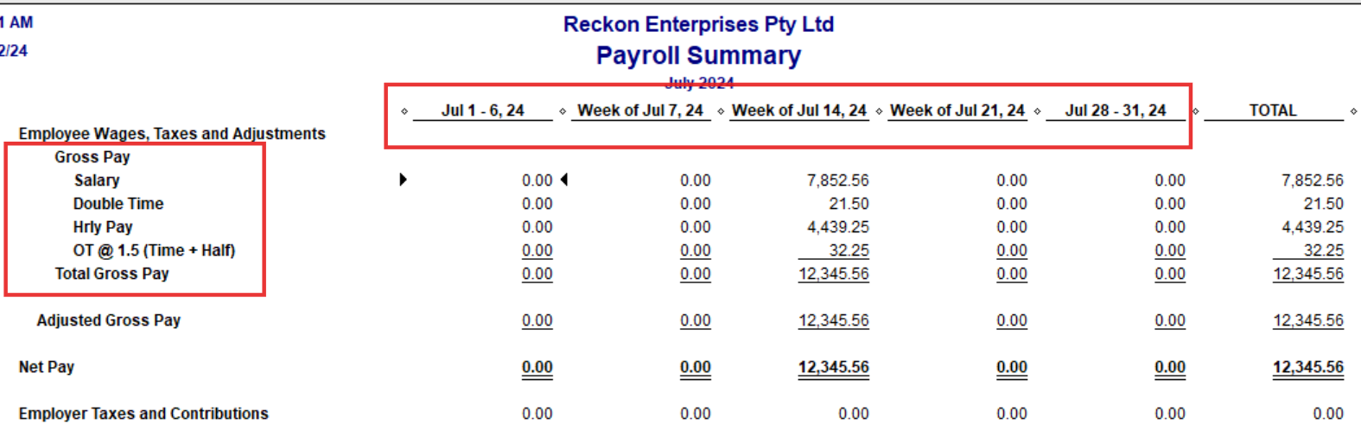Click the Employee Wages, Taxes and Adjustments heading

(172, 134)
